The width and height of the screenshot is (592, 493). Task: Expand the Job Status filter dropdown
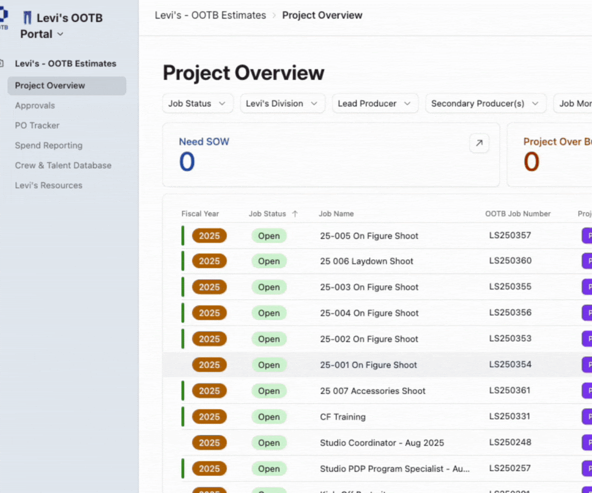(x=197, y=104)
